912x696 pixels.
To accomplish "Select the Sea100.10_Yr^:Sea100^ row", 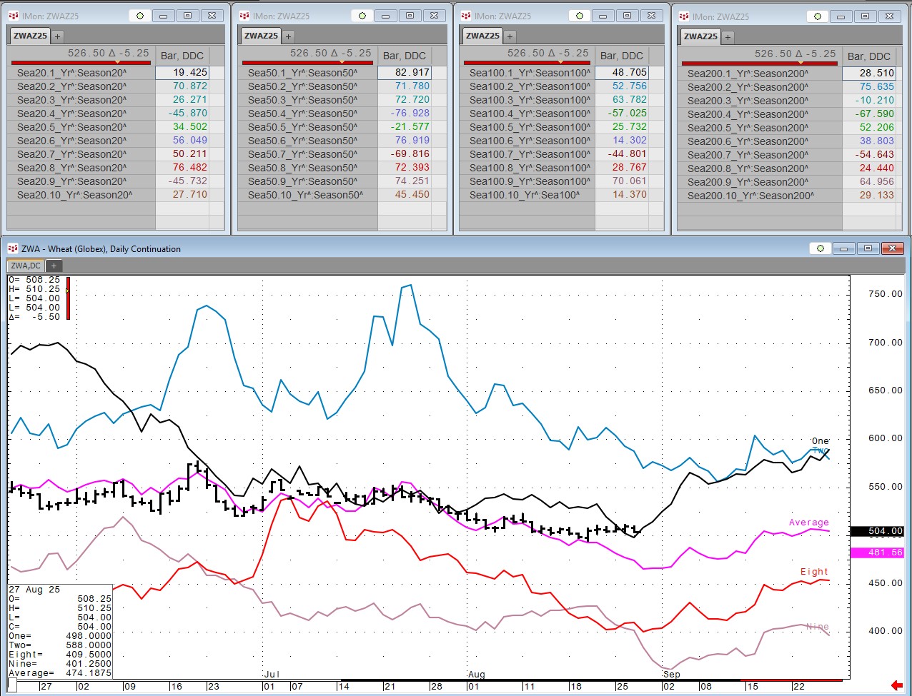I will [527, 195].
